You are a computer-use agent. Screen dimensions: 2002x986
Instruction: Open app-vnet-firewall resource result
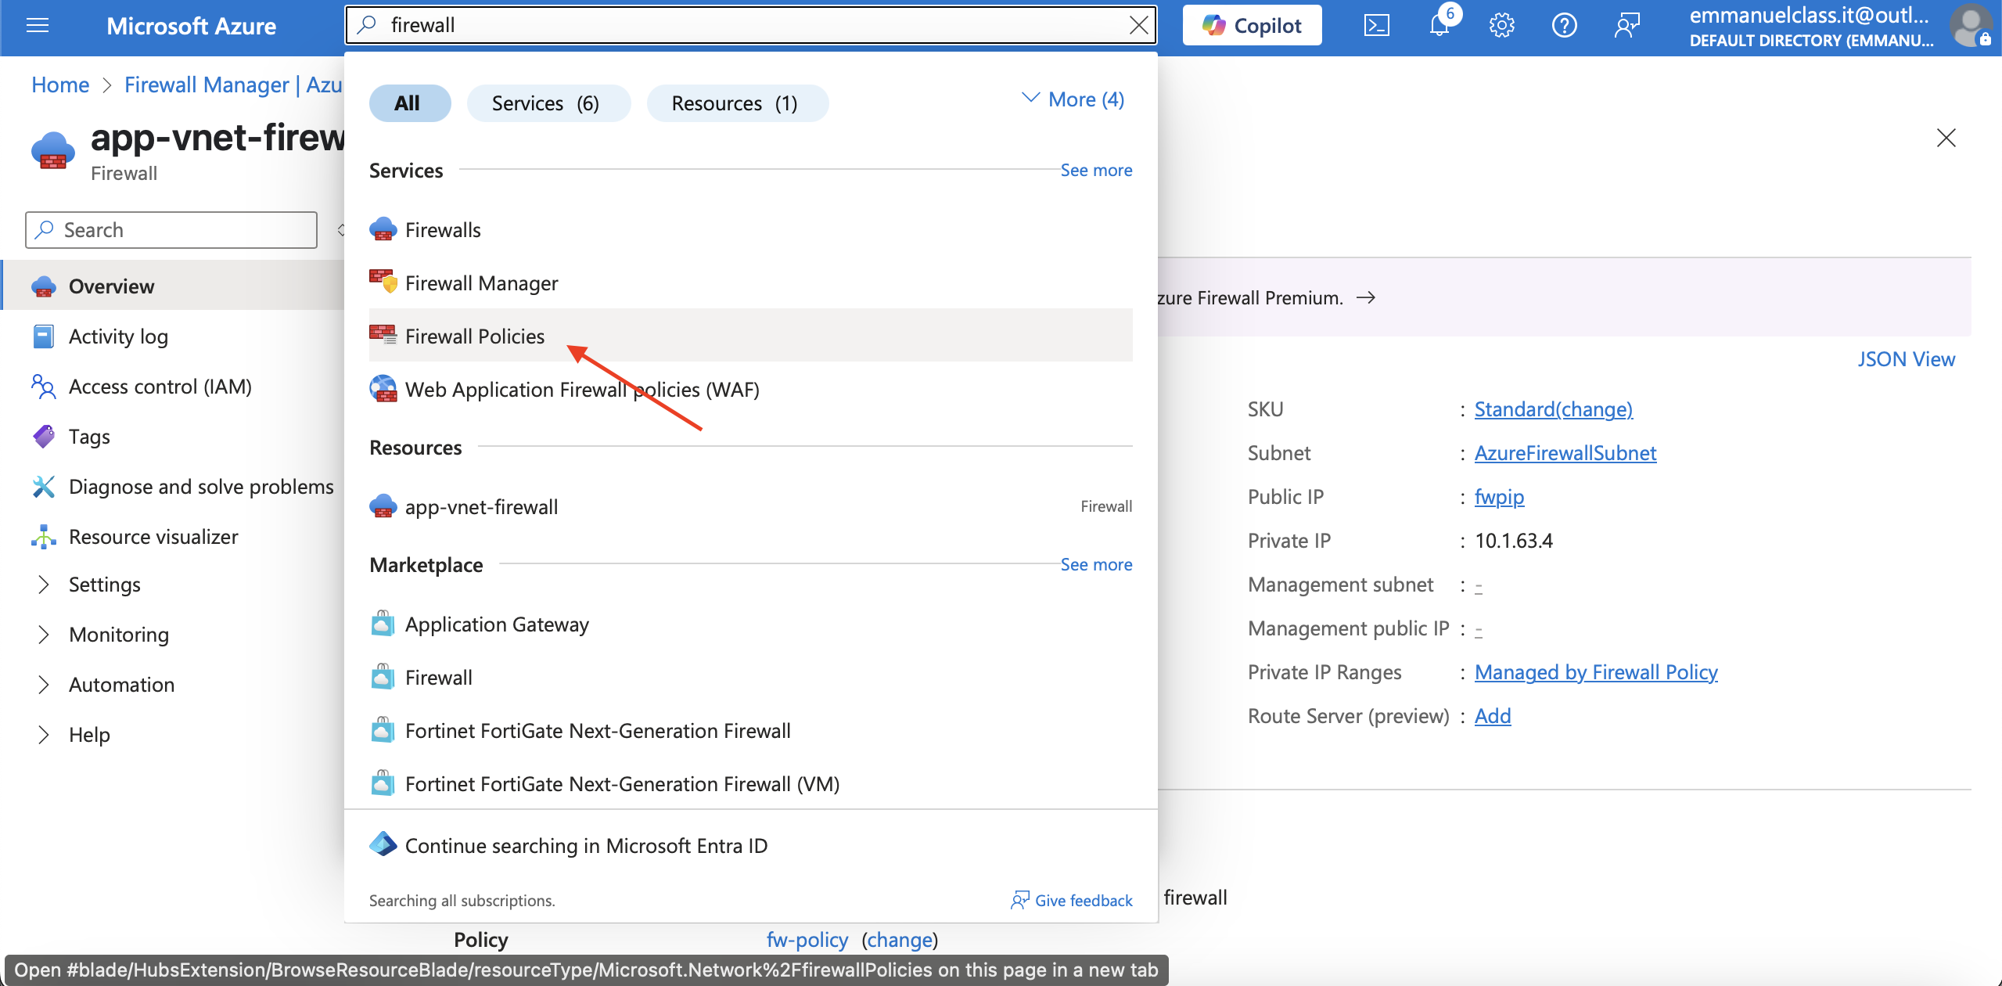[x=750, y=507]
